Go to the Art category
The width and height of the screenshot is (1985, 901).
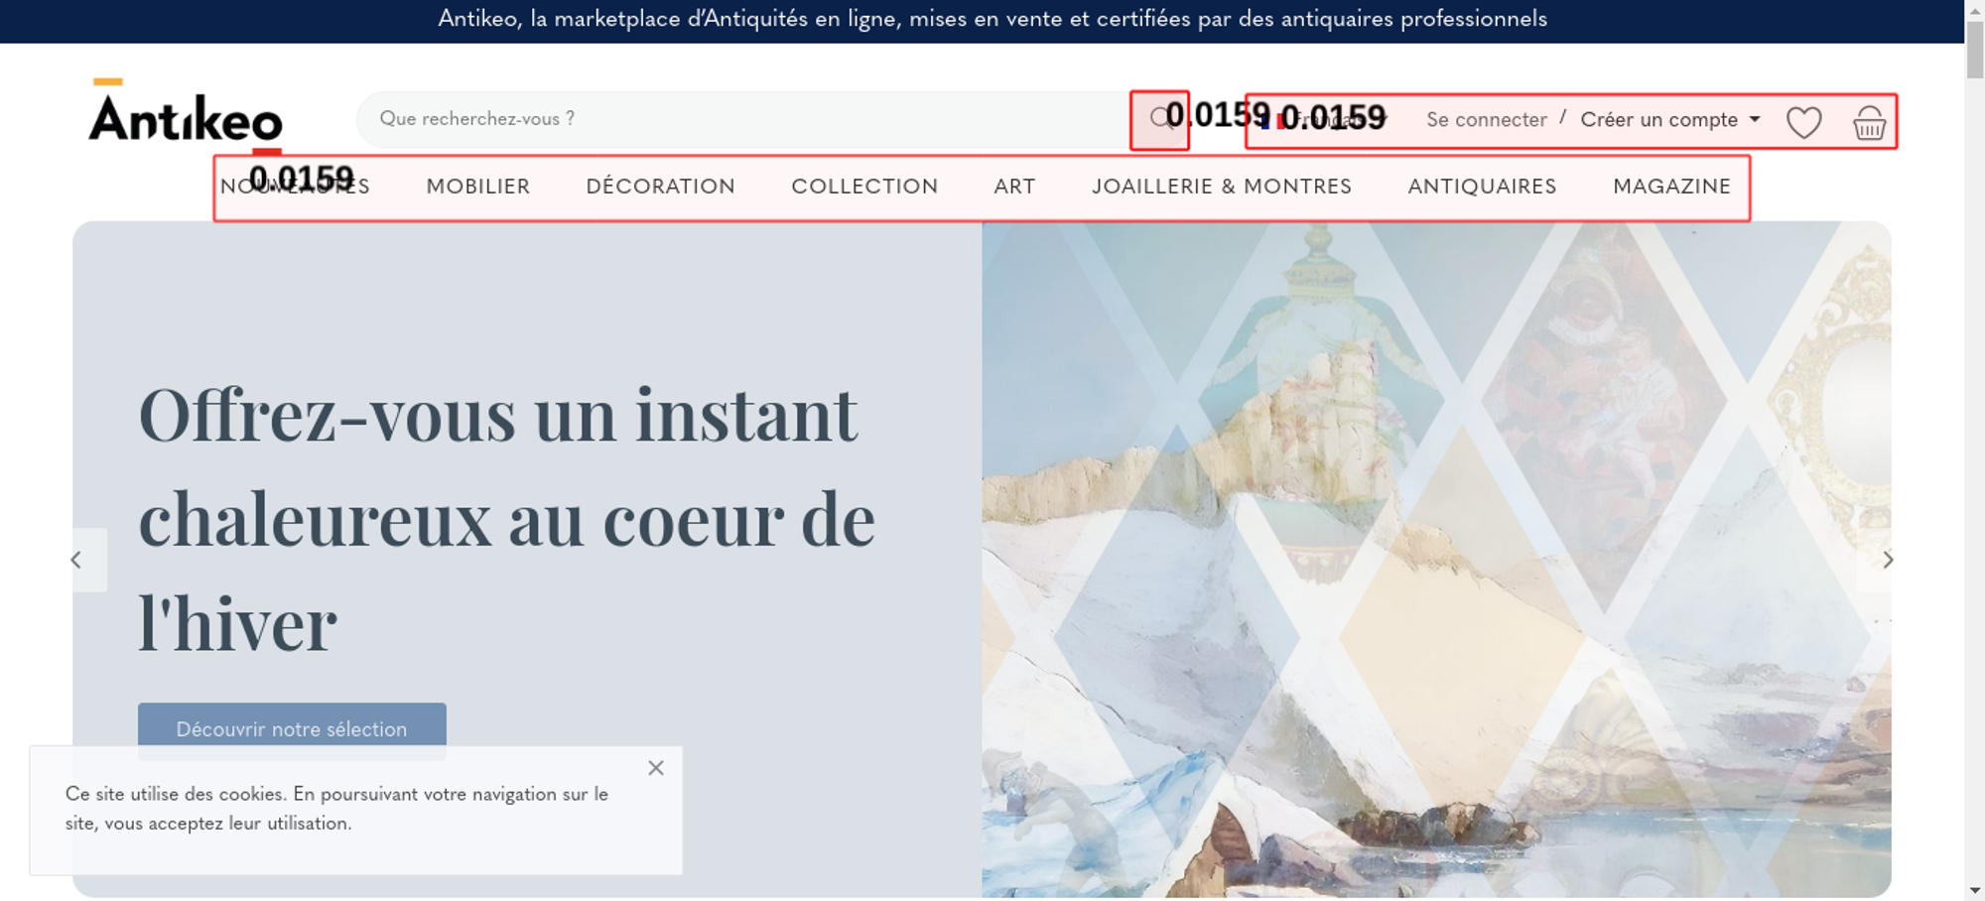point(1014,187)
